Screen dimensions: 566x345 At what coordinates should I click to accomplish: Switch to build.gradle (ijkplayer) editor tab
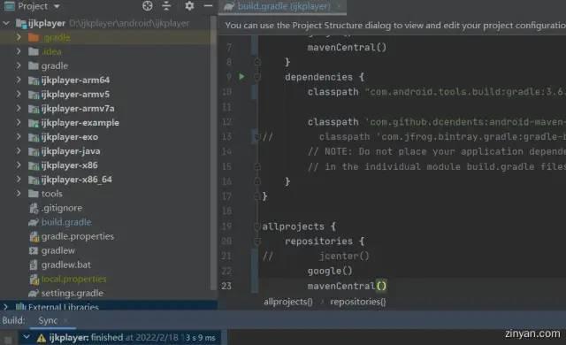tap(283, 6)
